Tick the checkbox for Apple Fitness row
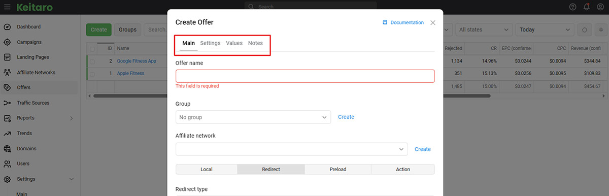The image size is (609, 196). [x=92, y=74]
